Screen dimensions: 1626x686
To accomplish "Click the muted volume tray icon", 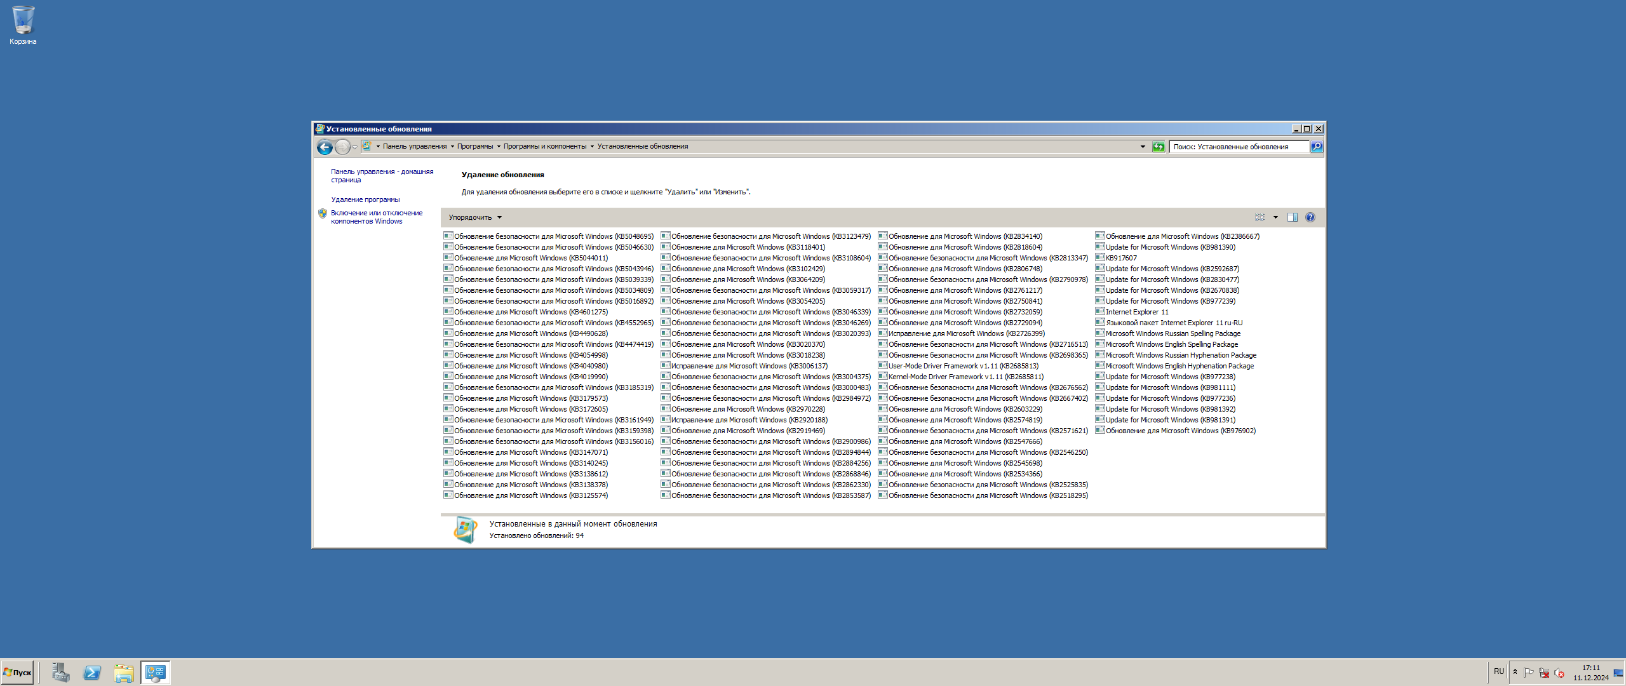I will tap(1559, 673).
